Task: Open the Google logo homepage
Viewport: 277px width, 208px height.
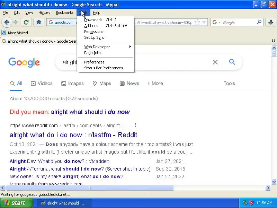Action: click(x=24, y=62)
